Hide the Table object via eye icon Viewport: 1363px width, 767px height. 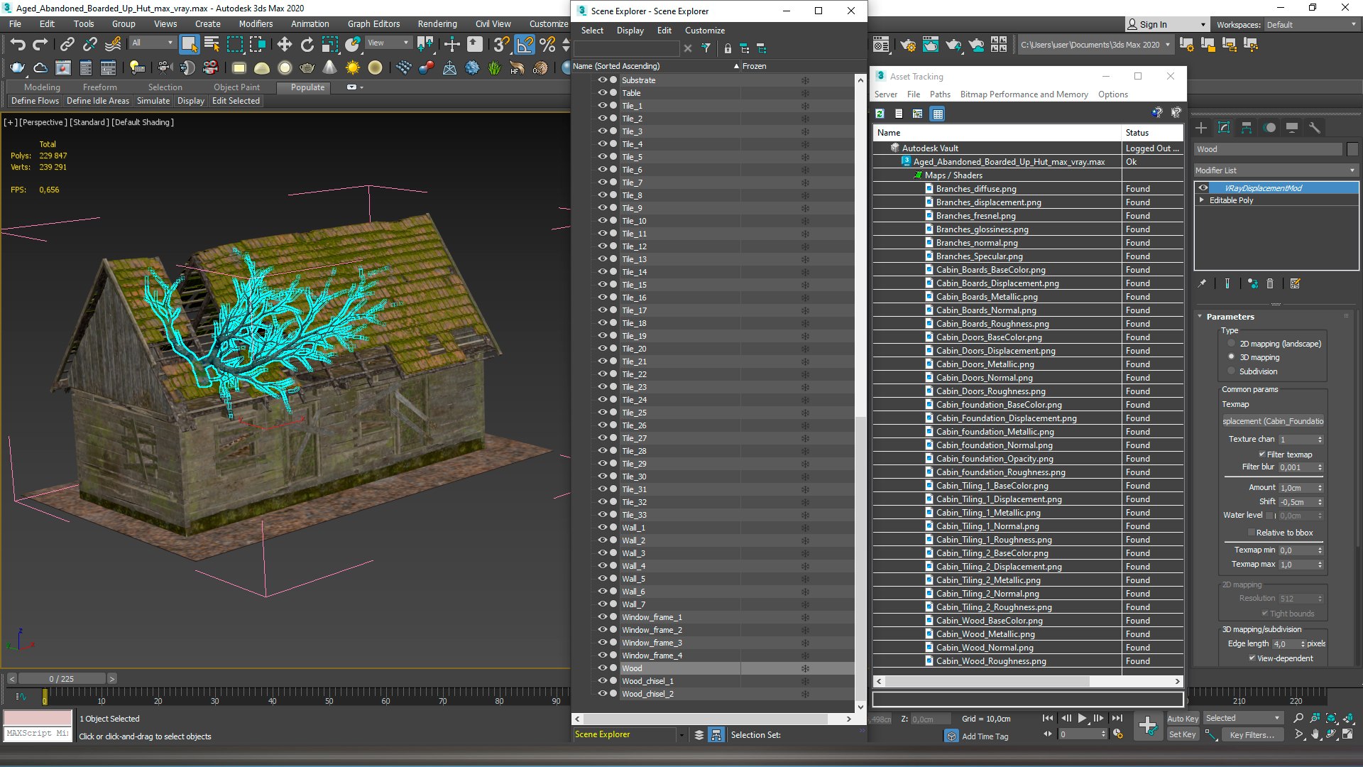[602, 93]
